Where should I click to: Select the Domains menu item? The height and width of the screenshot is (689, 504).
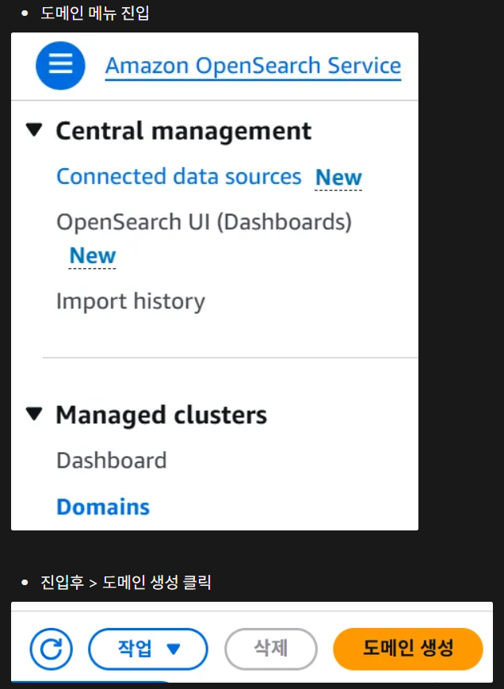tap(103, 507)
